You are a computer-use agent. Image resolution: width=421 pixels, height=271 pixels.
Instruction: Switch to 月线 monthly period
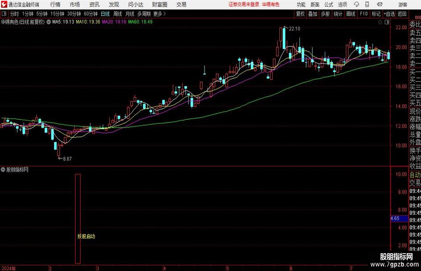[x=130, y=14]
